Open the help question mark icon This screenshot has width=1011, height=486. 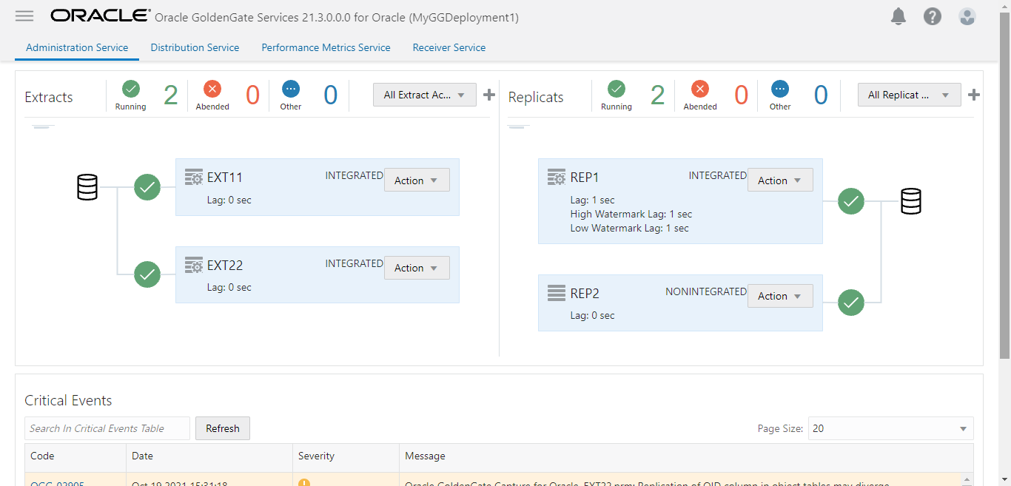933,16
